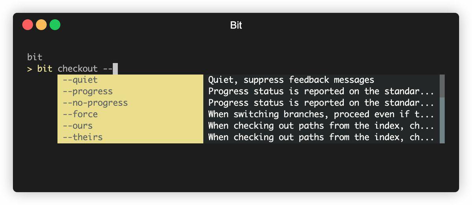Pick the --no-progress completion entry

pos(95,103)
